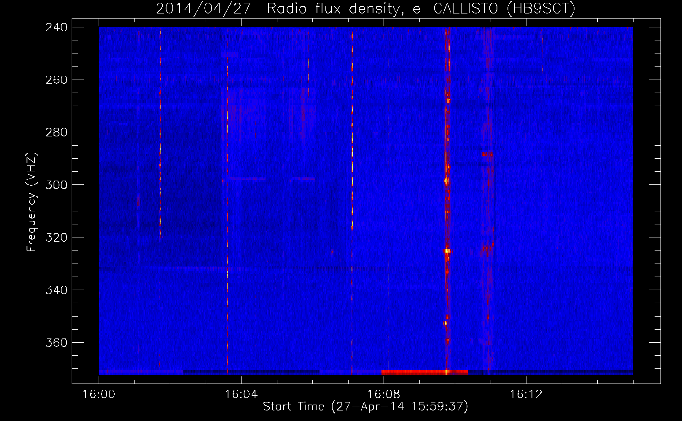Select the '320' frequency axis label
Screen dimensions: 682x421
coord(56,238)
